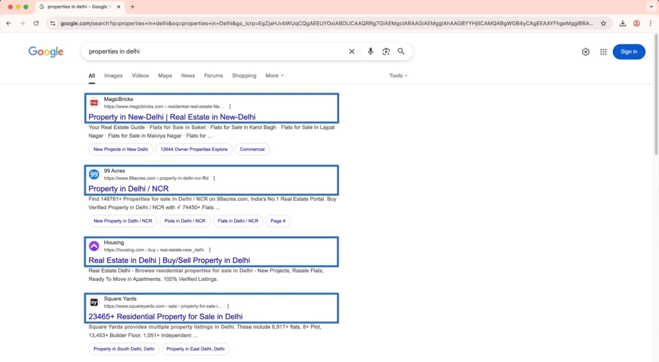
Task: Open 'Property in Delhi / NCR' result
Action: tap(129, 189)
